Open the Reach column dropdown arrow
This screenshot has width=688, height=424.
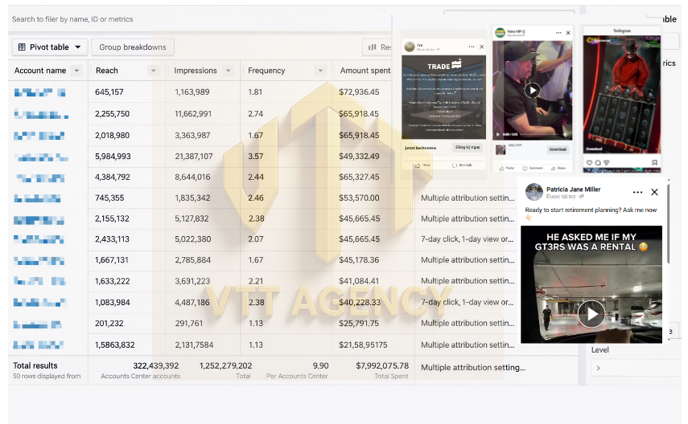(154, 71)
